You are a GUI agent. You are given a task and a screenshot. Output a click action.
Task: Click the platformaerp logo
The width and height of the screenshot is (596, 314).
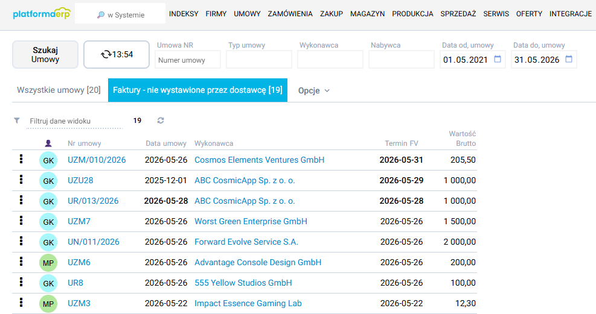coord(42,14)
